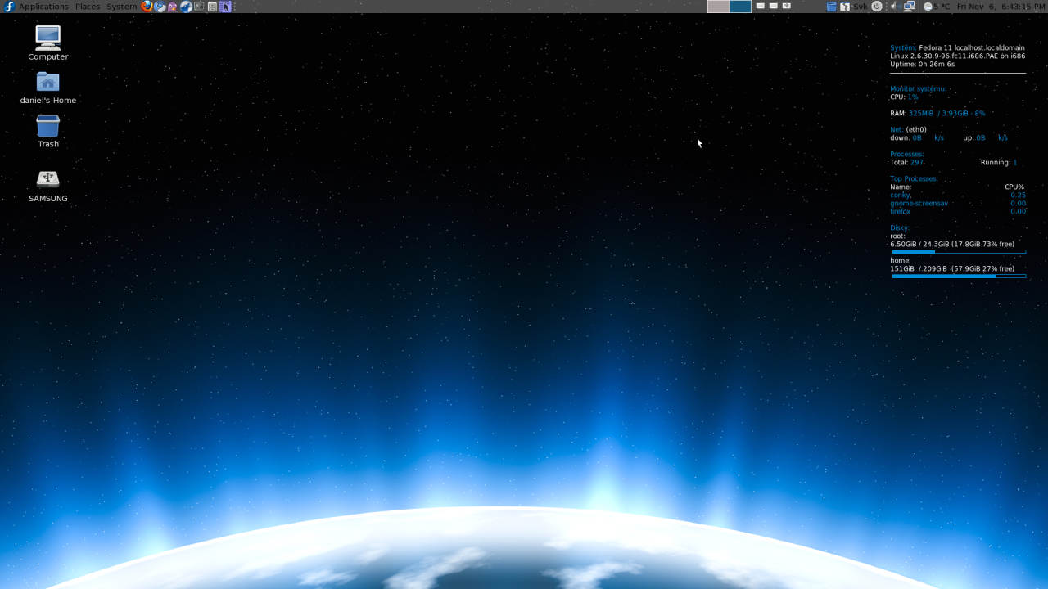The height and width of the screenshot is (589, 1048).
Task: Open the clock showing Fri Nov 6
Action: click(x=1001, y=7)
